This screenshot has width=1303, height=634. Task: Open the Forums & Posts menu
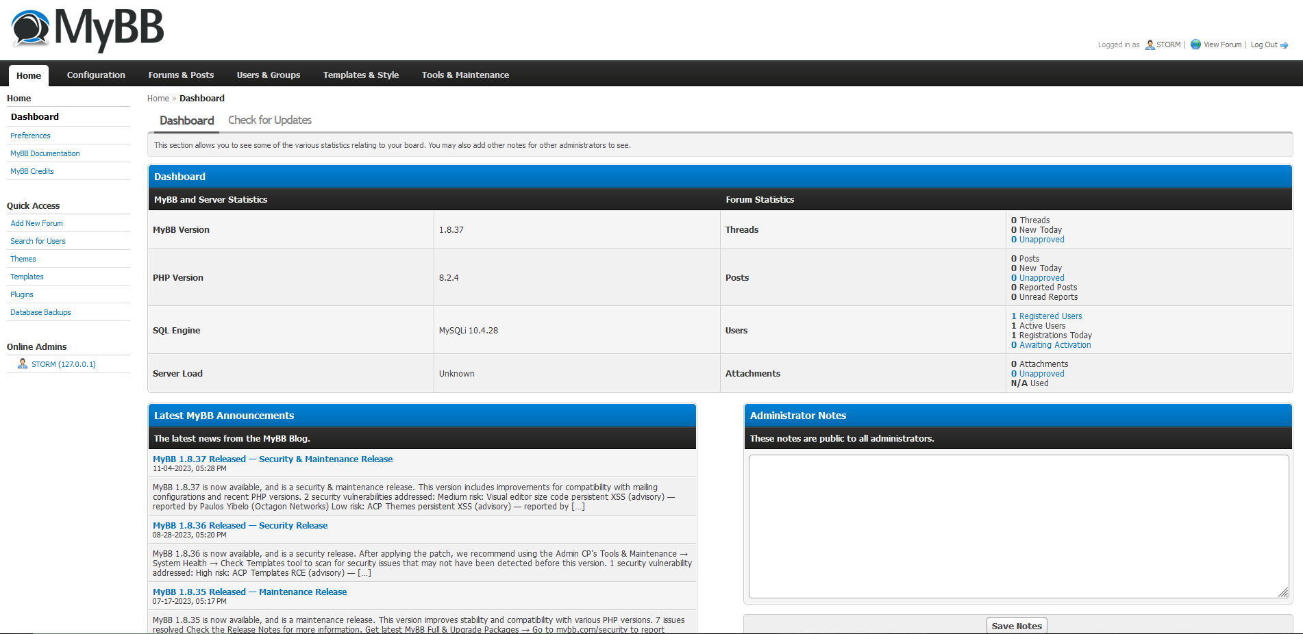pos(181,75)
